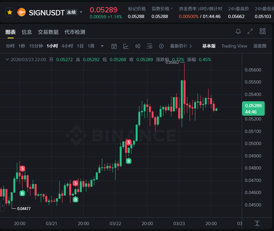Switch to 基本版 chart mode
274x231 pixels.
click(x=209, y=46)
